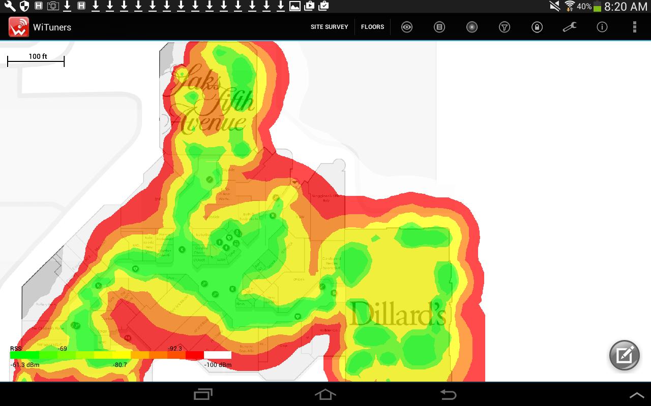Toggle the lock to freeze the floor plan

pos(537,27)
